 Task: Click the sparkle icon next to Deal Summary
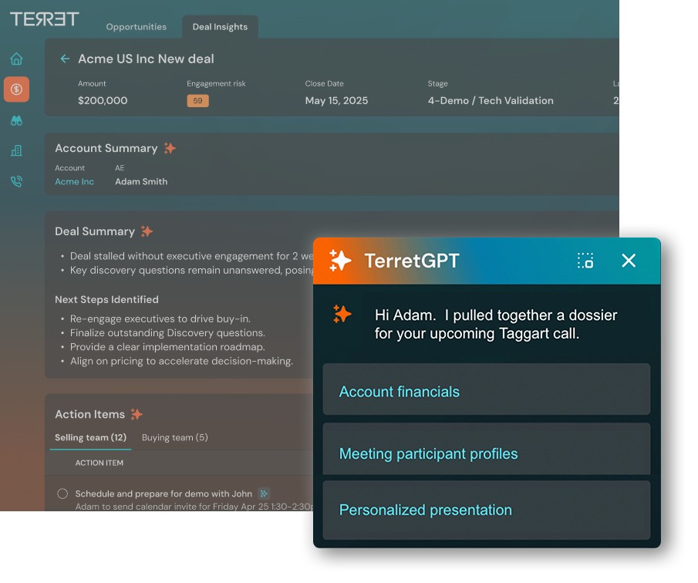(147, 231)
